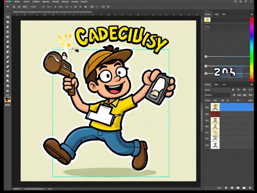This screenshot has width=257, height=193.
Task: Toggle visibility of the bottom layer in the list
Action: 207,146
